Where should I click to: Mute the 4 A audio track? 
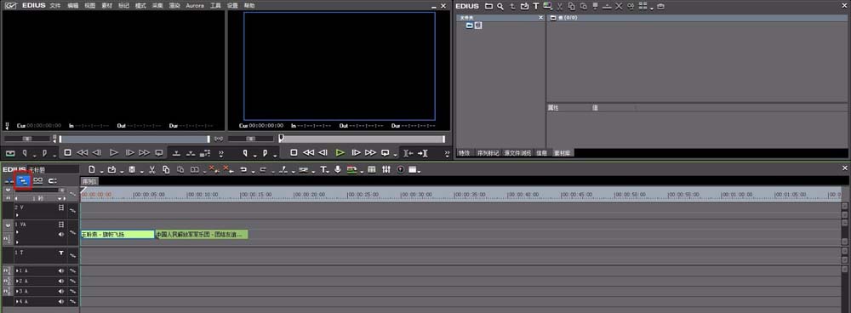click(61, 301)
